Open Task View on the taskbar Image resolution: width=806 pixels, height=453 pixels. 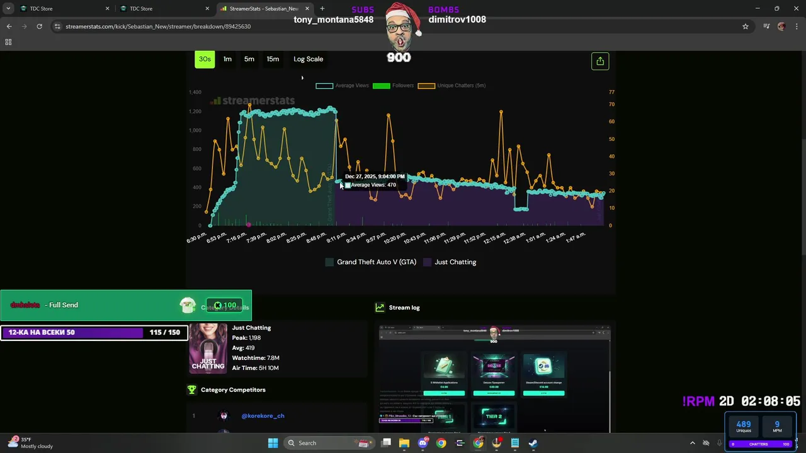point(386,443)
